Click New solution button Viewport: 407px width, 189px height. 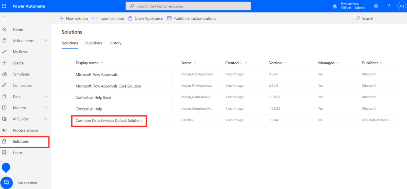74,18
